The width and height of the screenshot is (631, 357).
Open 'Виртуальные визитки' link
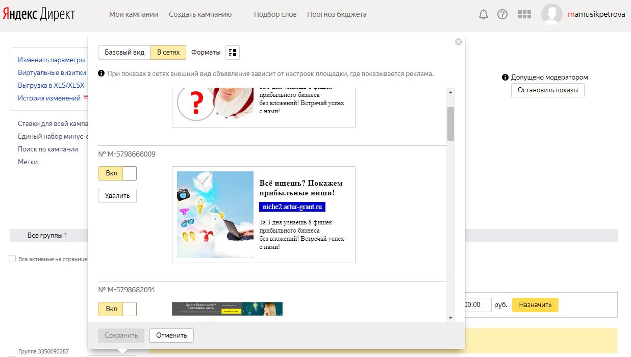click(52, 72)
